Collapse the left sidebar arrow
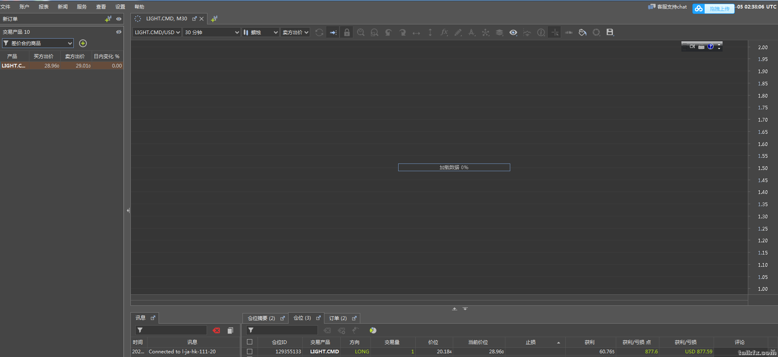Screen dimensions: 778x357 [128, 211]
